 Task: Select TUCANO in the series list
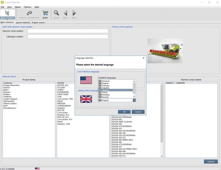coord(61,87)
